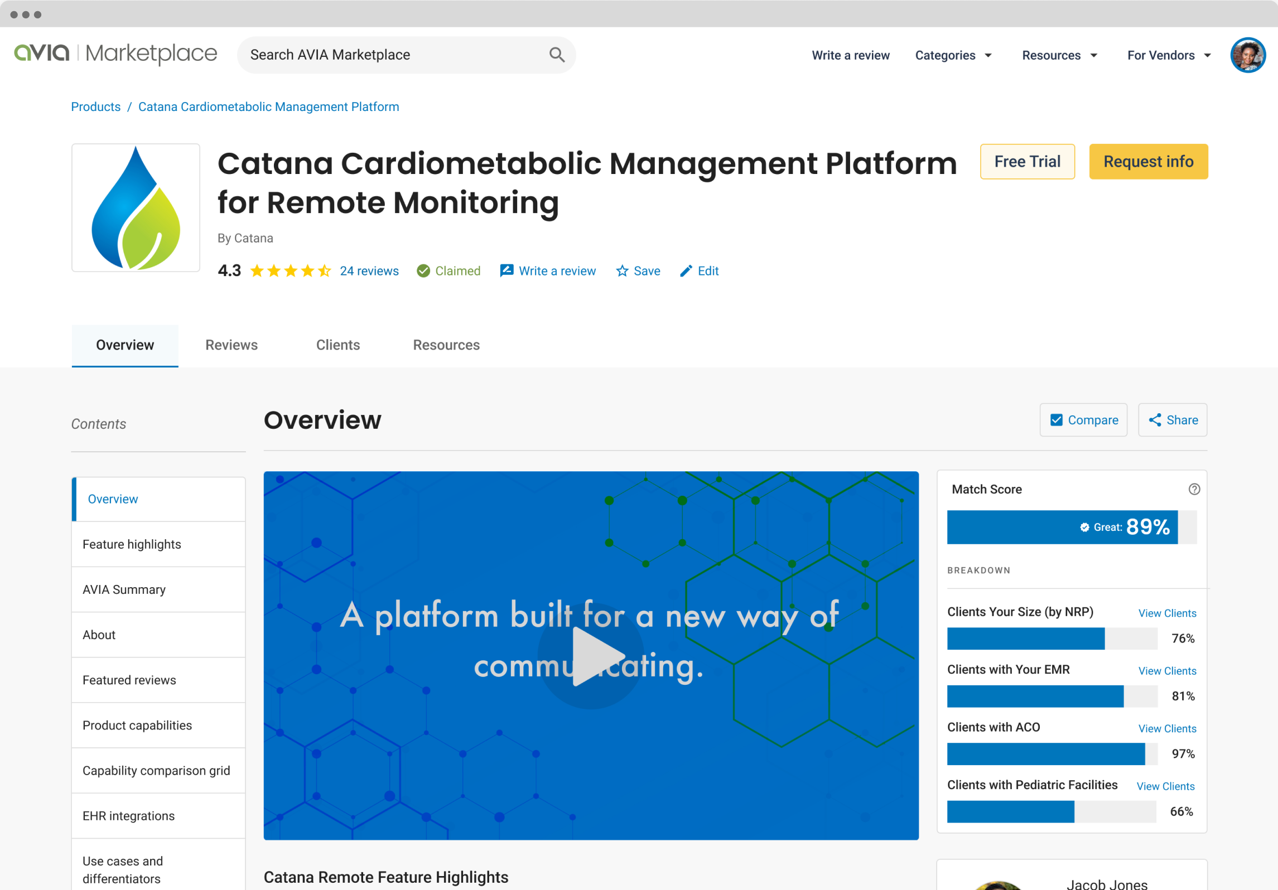Click the Request info button
1278x890 pixels.
[1148, 162]
